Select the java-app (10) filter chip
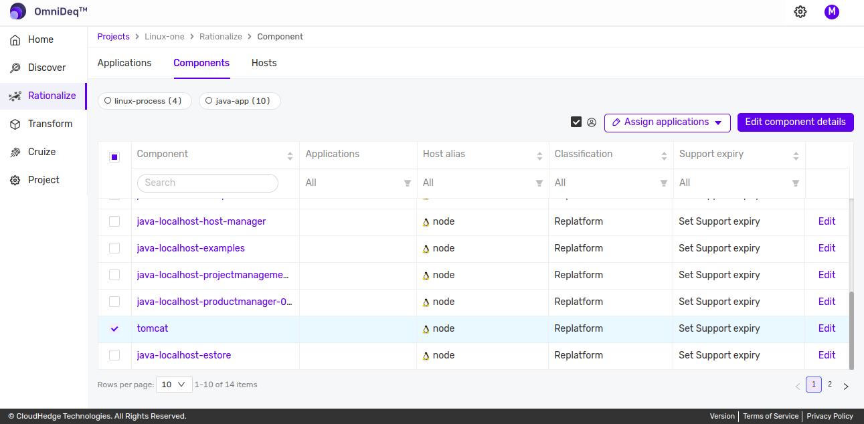This screenshot has width=864, height=424. click(240, 101)
